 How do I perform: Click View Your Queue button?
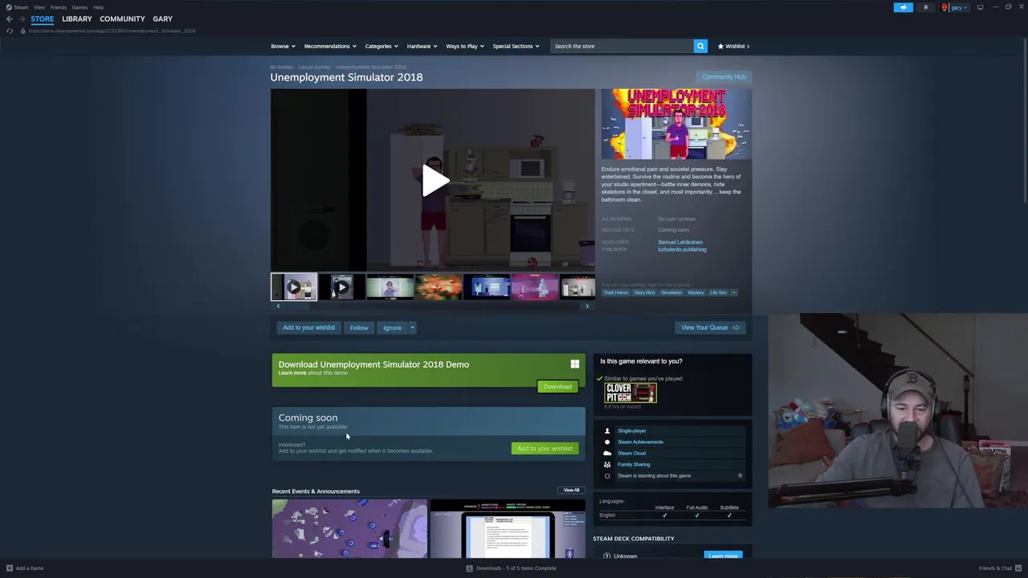710,328
